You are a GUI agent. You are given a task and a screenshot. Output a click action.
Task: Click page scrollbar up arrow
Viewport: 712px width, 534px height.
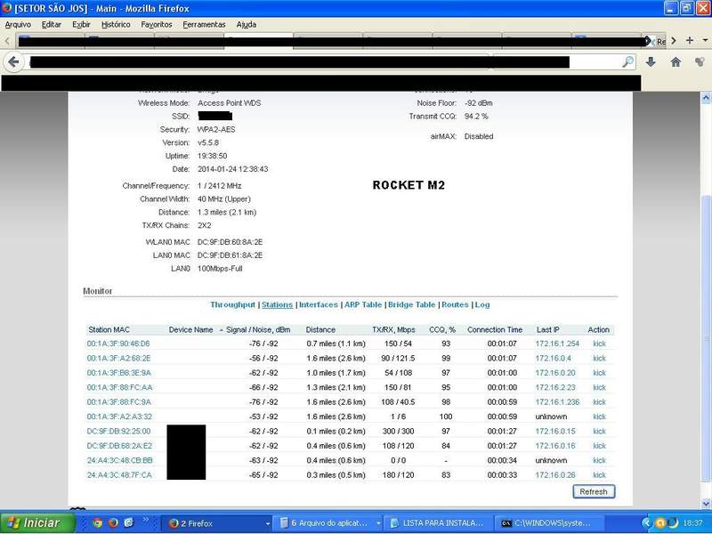[x=706, y=97]
